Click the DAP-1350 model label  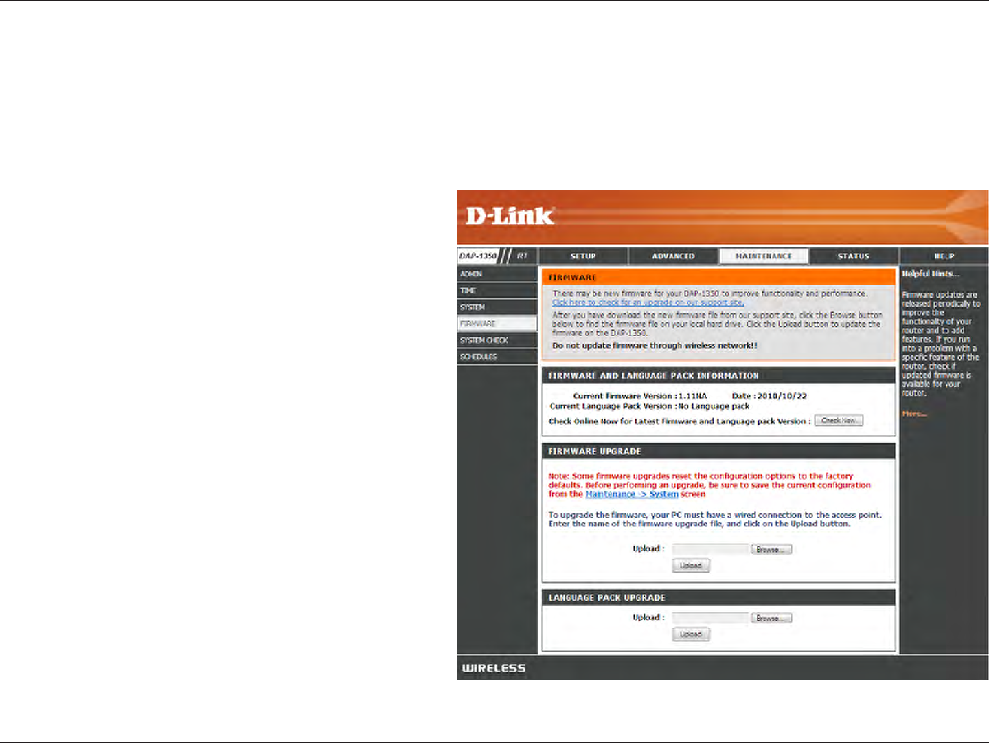coord(477,256)
